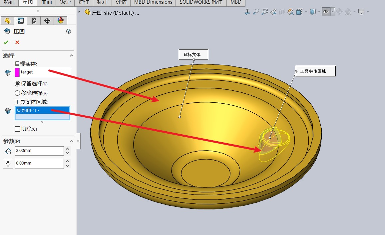Open the DisplayManager color ball tab
Image resolution: width=385 pixels, height=235 pixels.
coord(60,21)
